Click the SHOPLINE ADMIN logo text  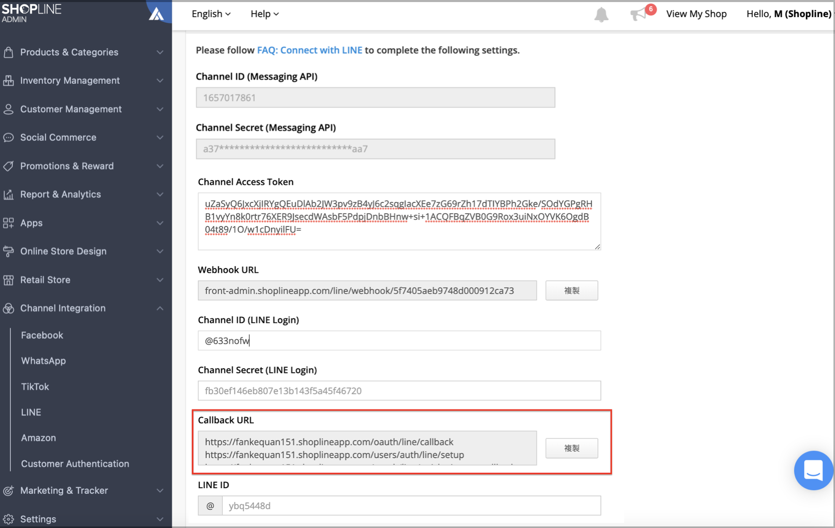click(32, 13)
